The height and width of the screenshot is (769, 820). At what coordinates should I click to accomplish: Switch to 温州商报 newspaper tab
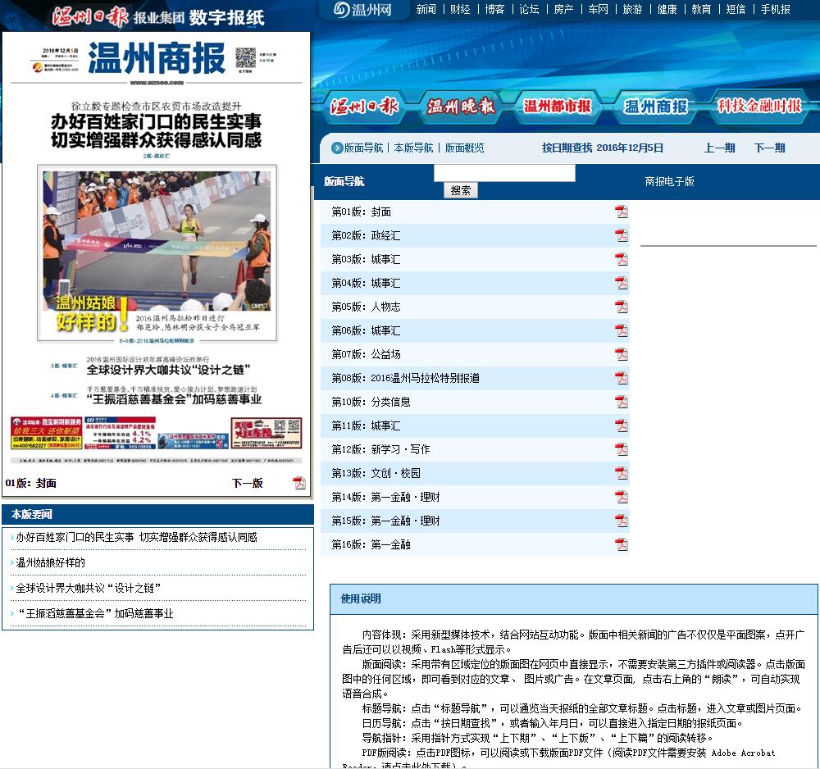655,106
